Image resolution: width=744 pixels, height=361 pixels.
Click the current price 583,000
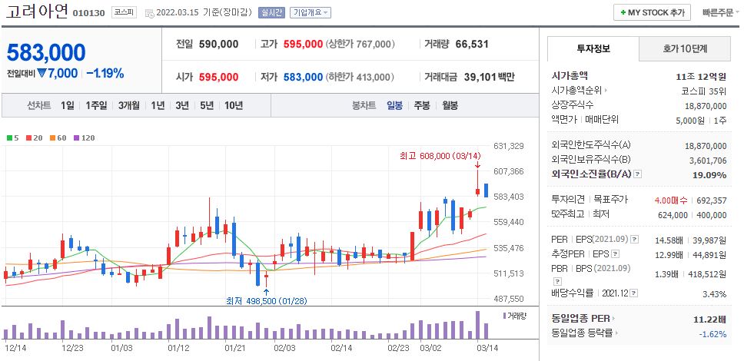tap(46, 53)
